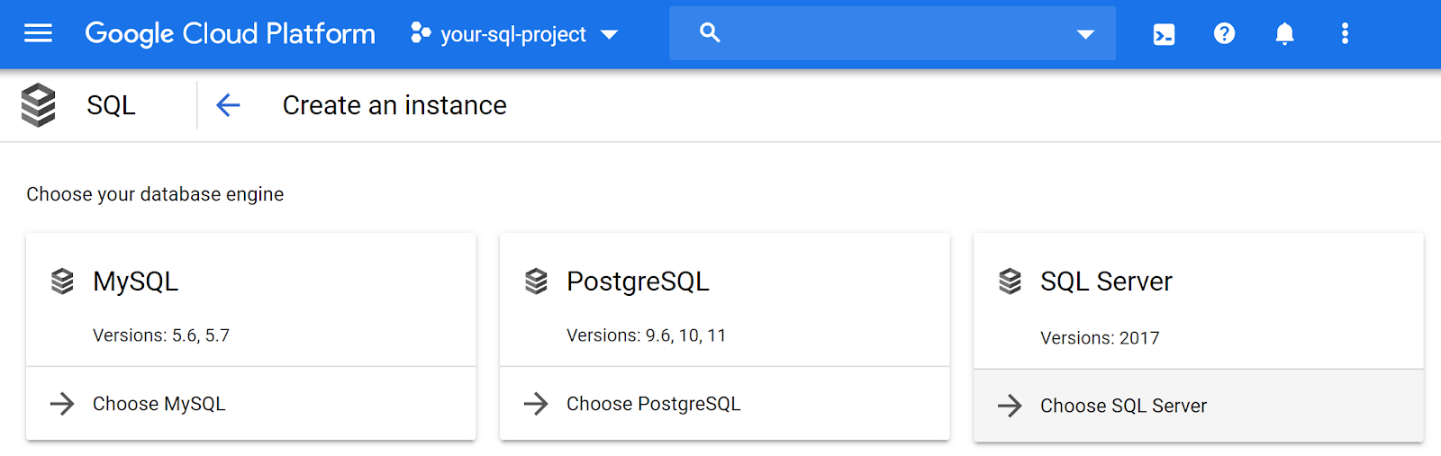Select Choose SQL Server option
This screenshot has height=456, width=1441.
pos(1123,406)
